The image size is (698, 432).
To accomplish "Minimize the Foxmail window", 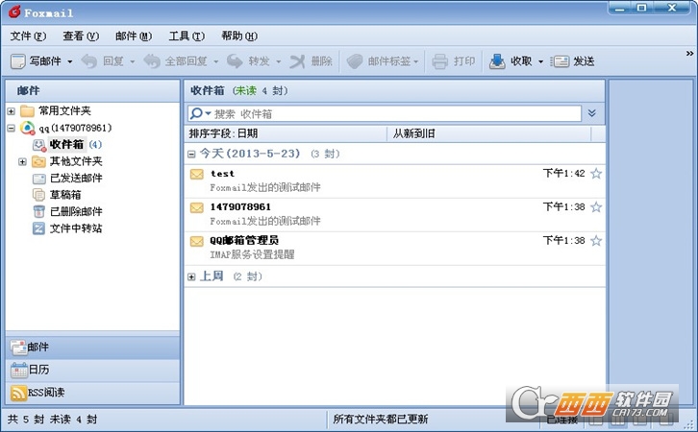I will click(x=620, y=8).
